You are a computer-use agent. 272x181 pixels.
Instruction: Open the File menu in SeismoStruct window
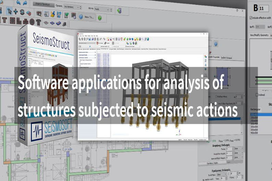pos(79,36)
